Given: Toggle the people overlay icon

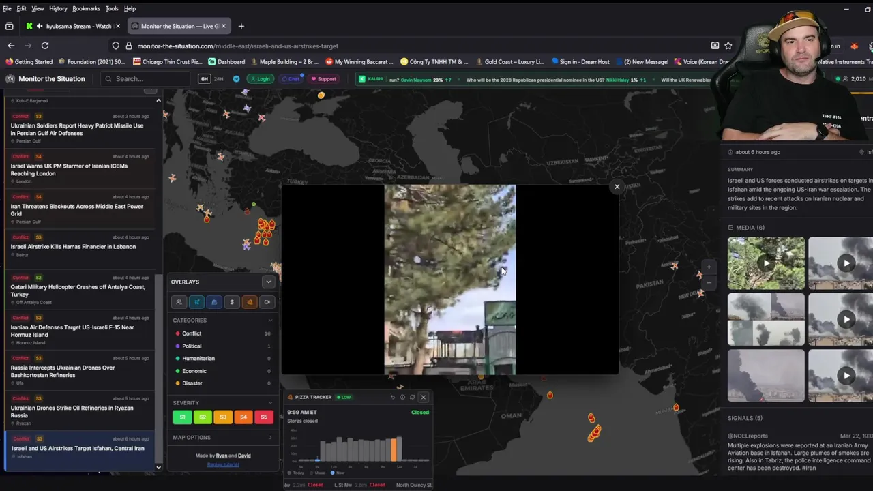Looking at the screenshot, I should pyautogui.click(x=179, y=301).
